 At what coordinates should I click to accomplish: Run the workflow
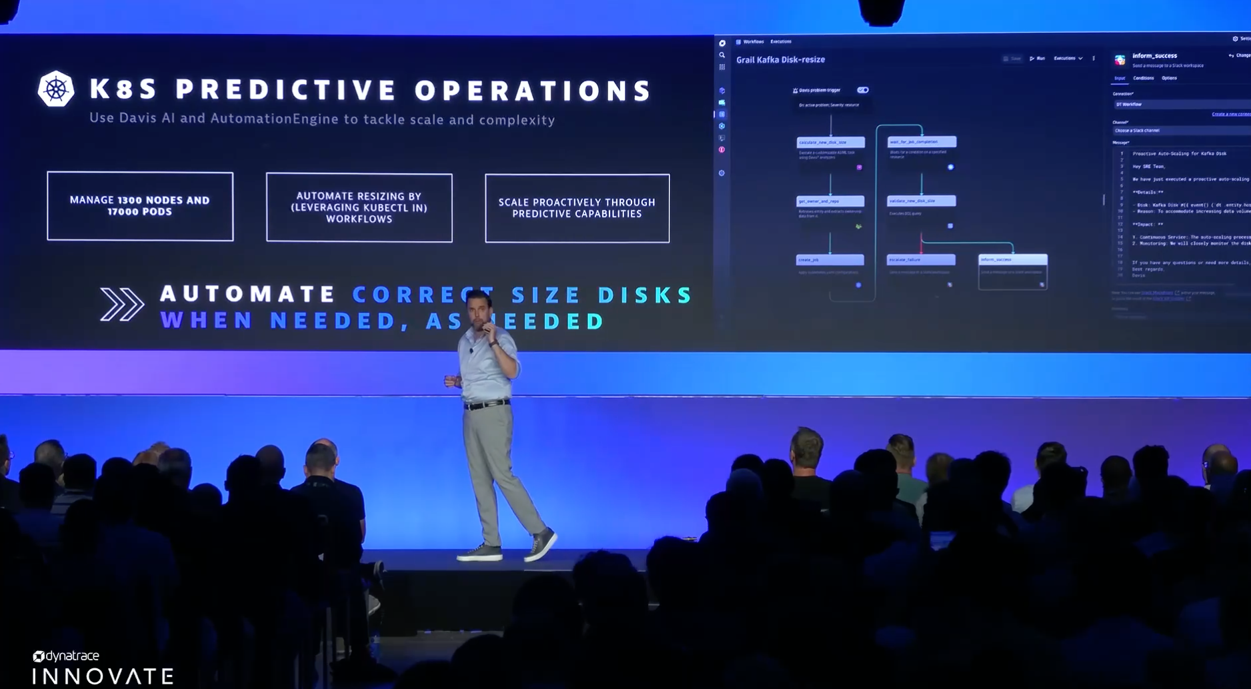1038,59
